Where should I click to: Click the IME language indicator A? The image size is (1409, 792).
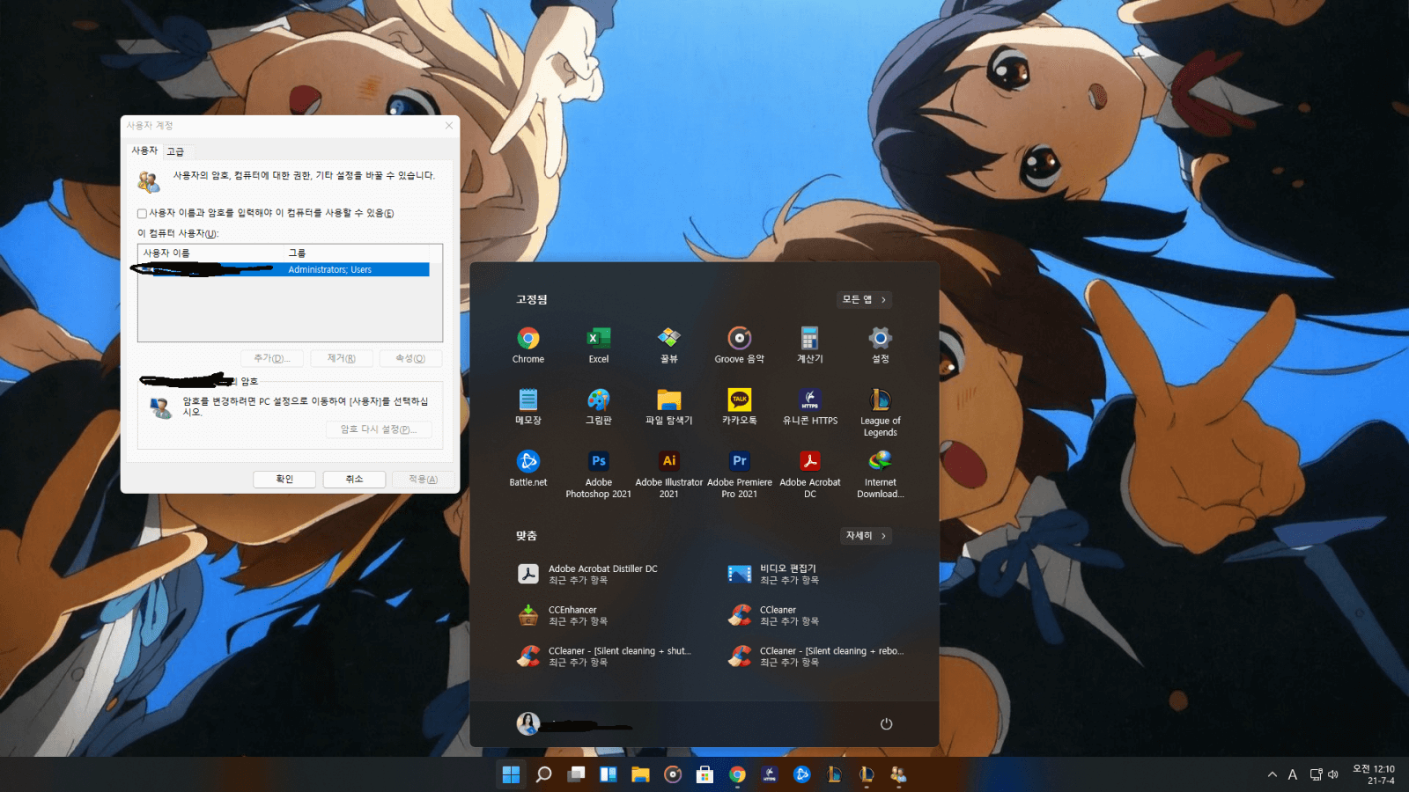[x=1293, y=774]
